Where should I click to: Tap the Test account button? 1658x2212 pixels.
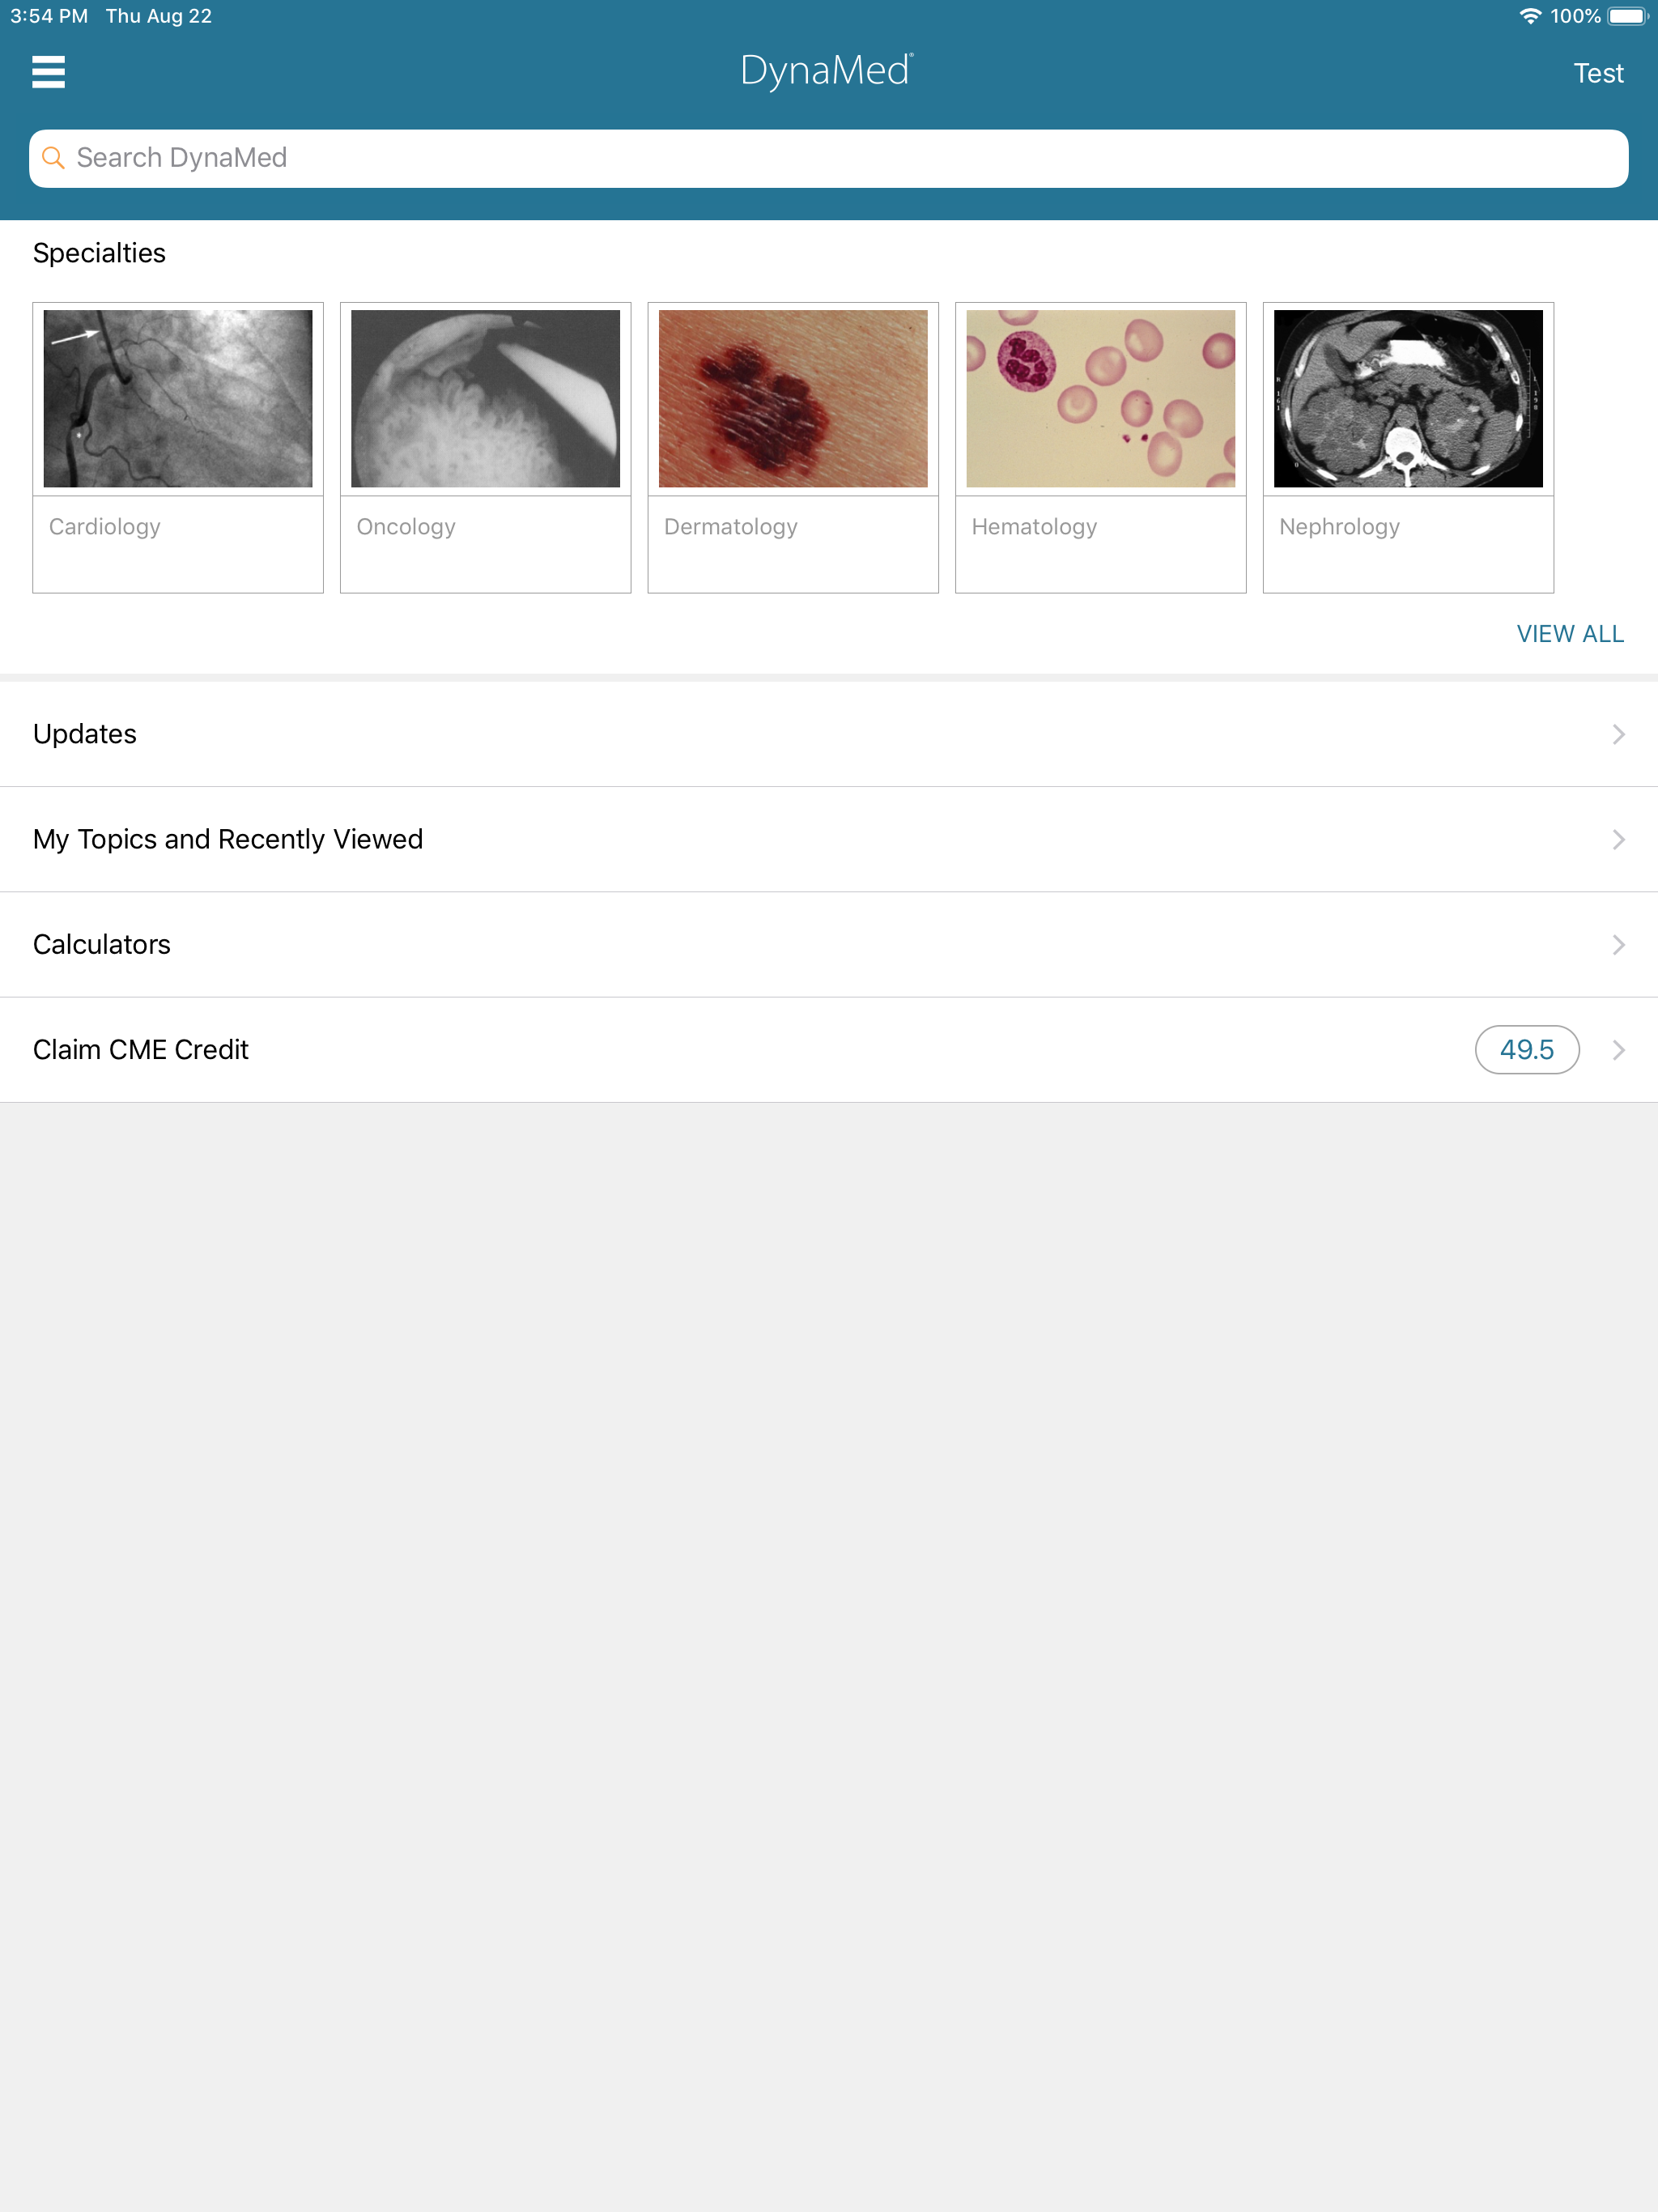[1598, 73]
